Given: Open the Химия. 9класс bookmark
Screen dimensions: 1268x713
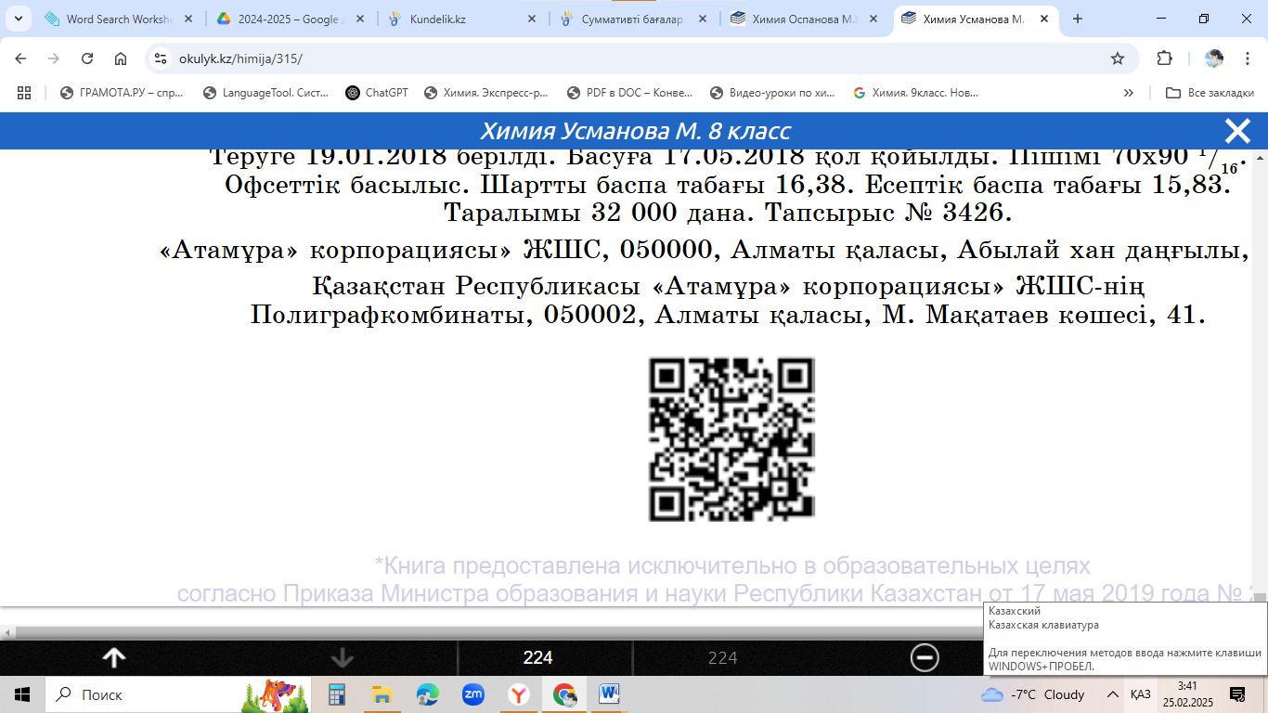Looking at the screenshot, I should pos(915,93).
